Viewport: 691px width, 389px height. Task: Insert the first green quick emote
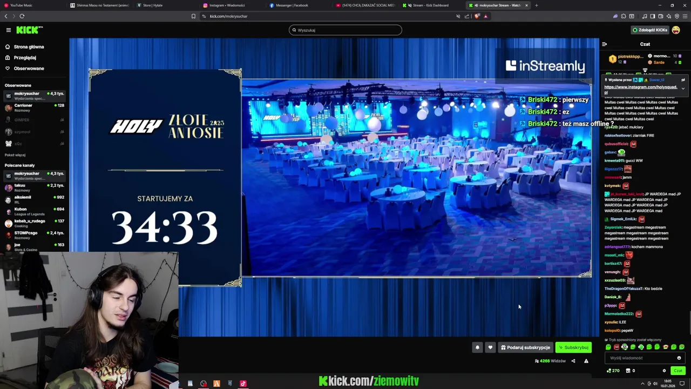click(608, 347)
